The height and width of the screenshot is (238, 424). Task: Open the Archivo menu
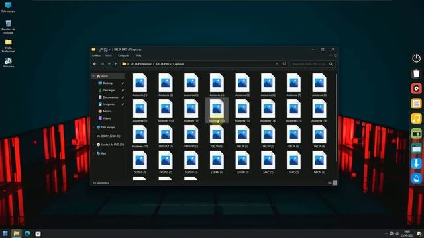tap(96, 56)
